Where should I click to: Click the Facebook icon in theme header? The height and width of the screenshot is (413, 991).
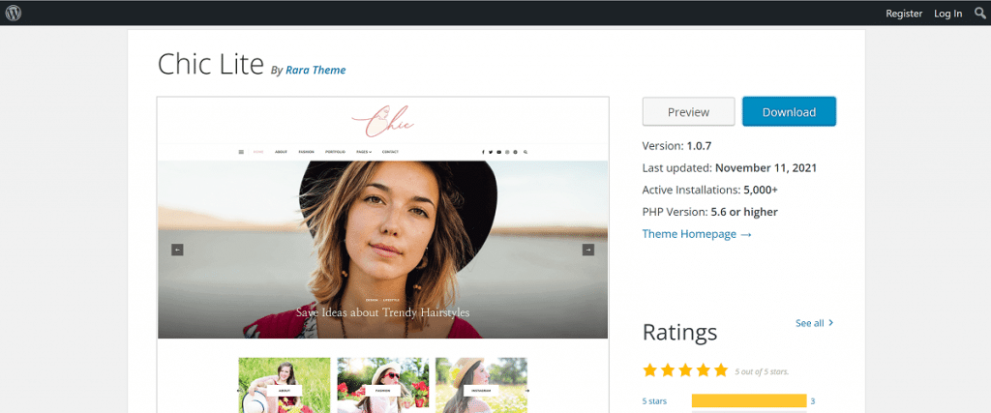click(x=484, y=152)
